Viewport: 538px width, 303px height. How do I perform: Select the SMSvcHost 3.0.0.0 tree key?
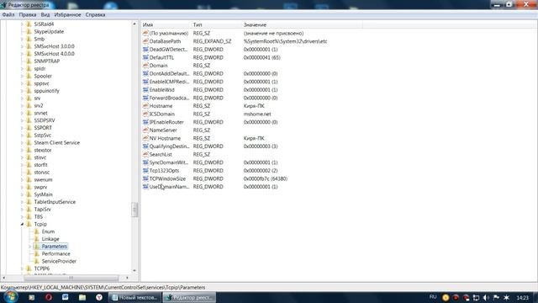click(54, 46)
